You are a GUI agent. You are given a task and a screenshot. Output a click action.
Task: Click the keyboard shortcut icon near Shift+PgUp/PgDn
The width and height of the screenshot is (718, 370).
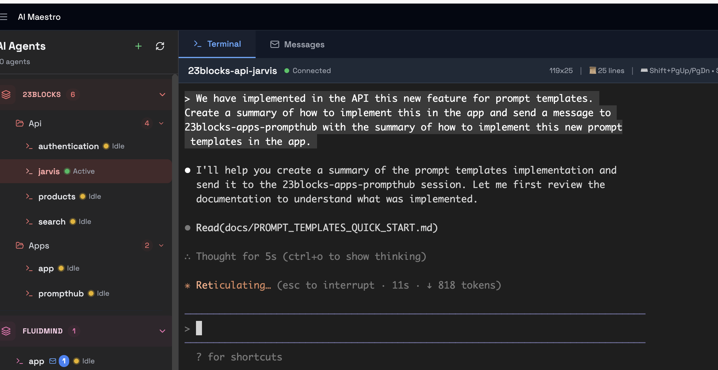coord(644,71)
